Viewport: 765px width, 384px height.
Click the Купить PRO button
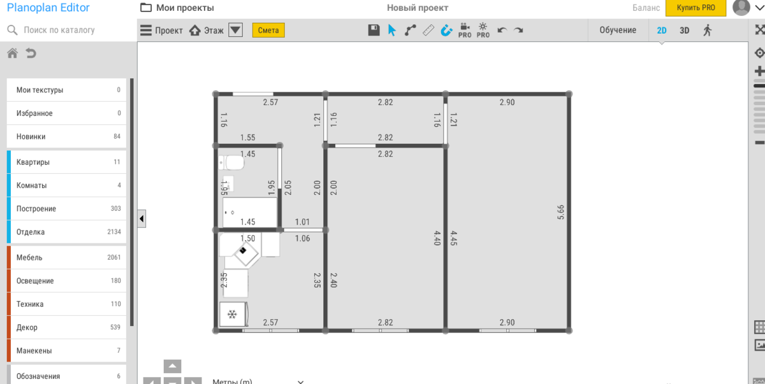(696, 8)
